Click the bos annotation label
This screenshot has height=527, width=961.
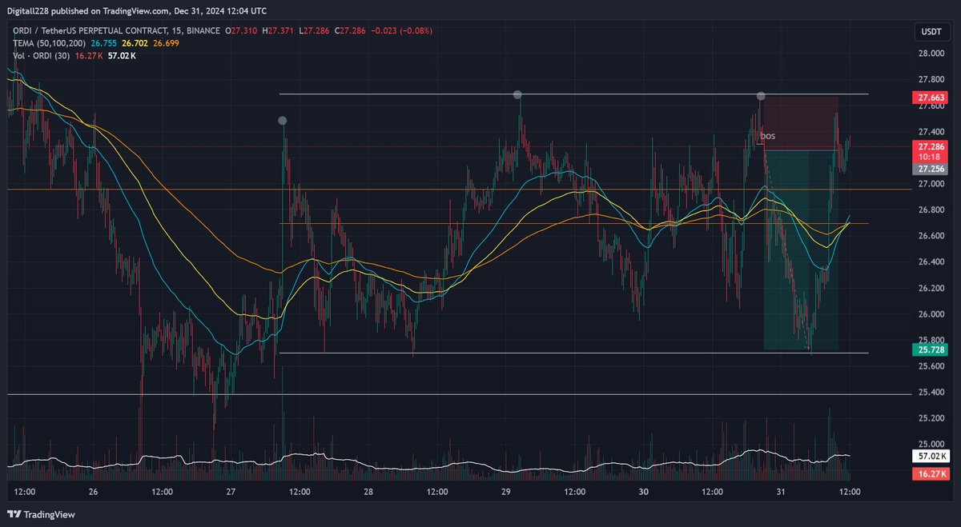click(767, 137)
